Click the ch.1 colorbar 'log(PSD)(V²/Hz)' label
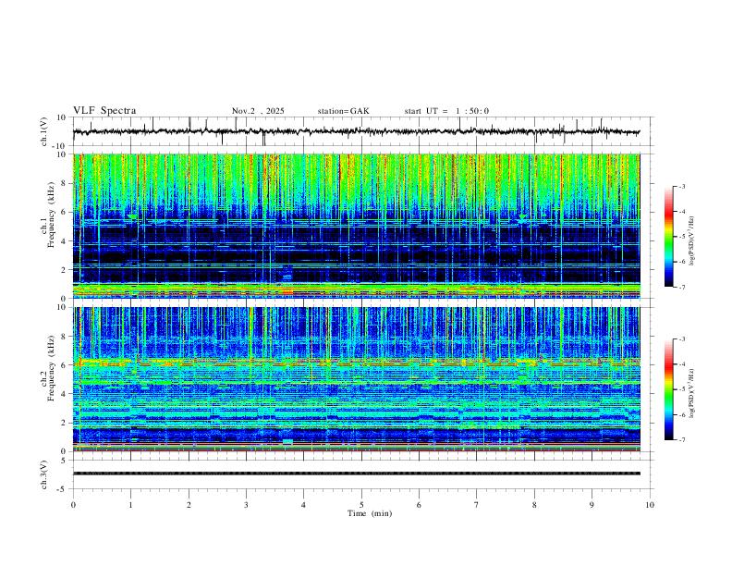The height and width of the screenshot is (566, 732). [692, 241]
